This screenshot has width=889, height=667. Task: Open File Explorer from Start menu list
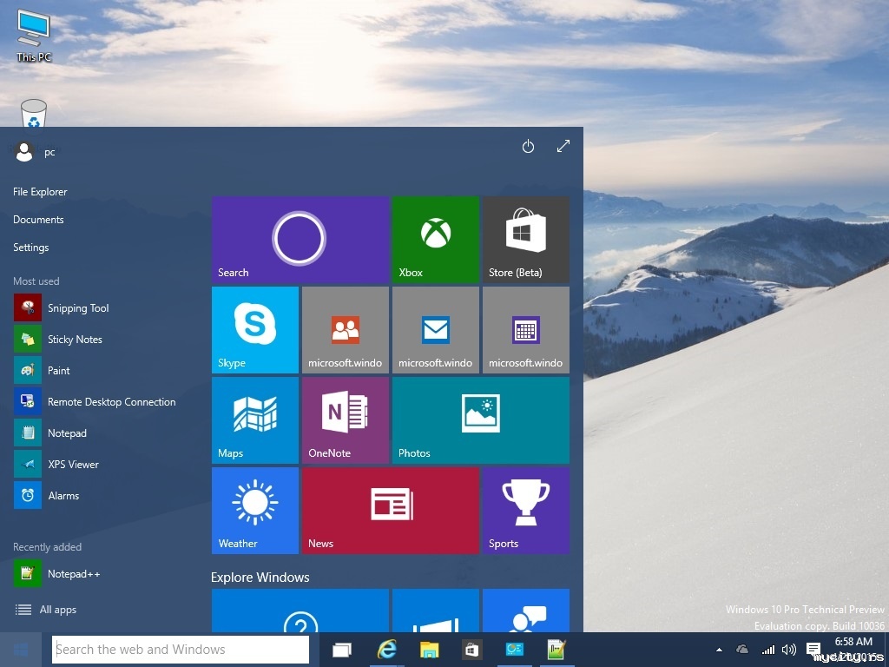click(x=40, y=192)
